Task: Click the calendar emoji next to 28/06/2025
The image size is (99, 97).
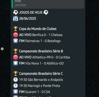Action: (16, 19)
